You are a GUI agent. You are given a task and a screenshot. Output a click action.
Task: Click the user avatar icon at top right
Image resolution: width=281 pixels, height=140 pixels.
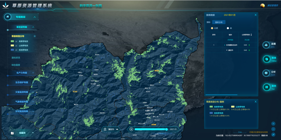coord(263,6)
